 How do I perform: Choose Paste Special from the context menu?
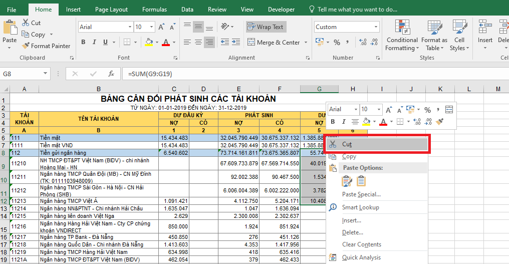[x=361, y=194]
